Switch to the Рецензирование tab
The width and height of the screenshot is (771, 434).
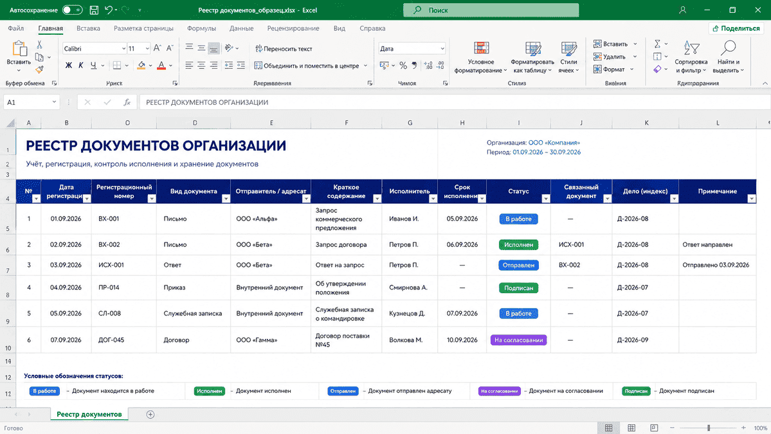tap(293, 28)
